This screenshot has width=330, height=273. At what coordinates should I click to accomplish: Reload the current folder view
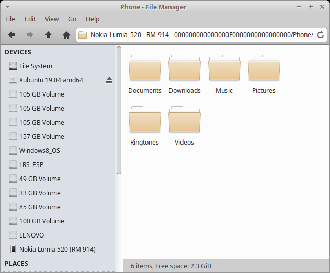pos(321,35)
